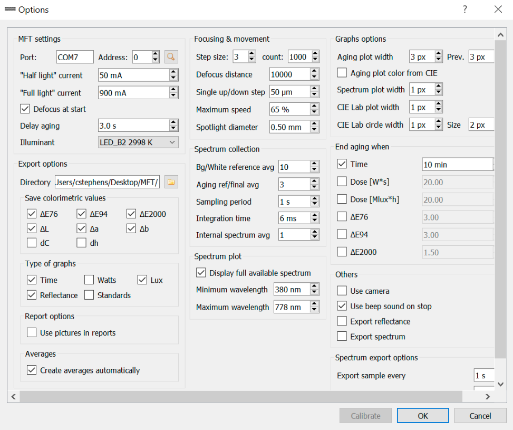Click the horizontal scrollbar right arrow
513x430 pixels.
(x=488, y=396)
